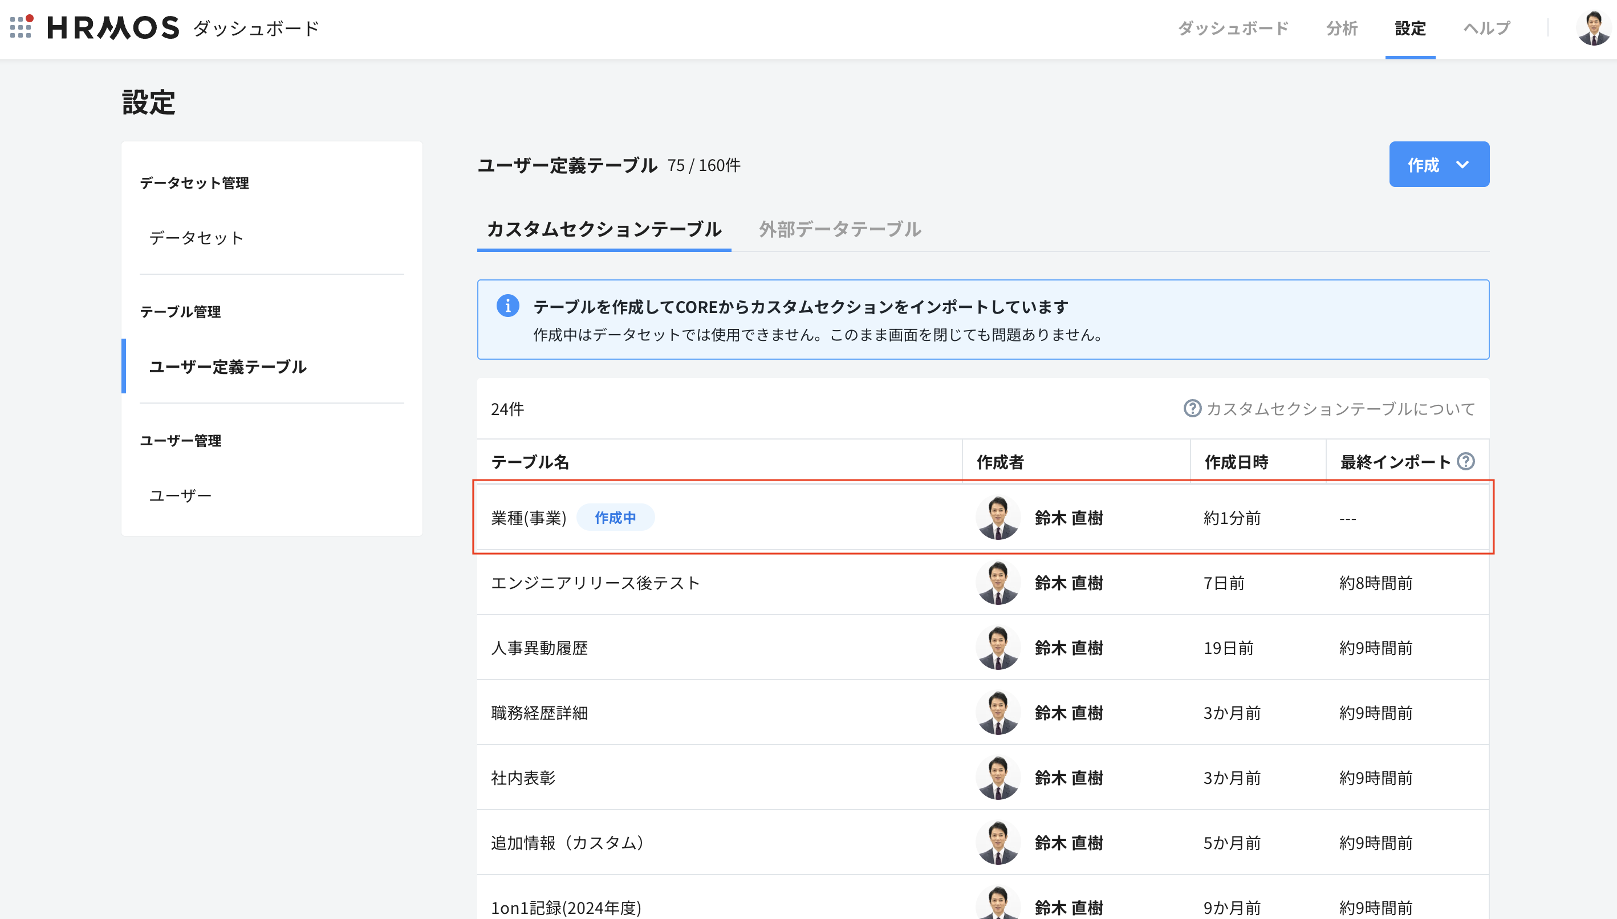Open the user profile avatar menu
Viewport: 1617px width, 919px height.
(1593, 29)
